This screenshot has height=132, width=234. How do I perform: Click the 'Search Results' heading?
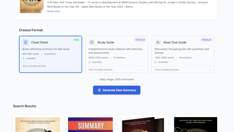tap(25, 106)
